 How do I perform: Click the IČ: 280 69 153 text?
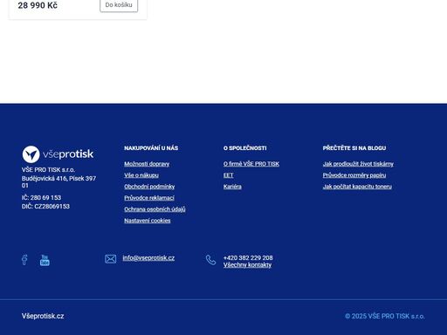pyautogui.click(x=41, y=198)
